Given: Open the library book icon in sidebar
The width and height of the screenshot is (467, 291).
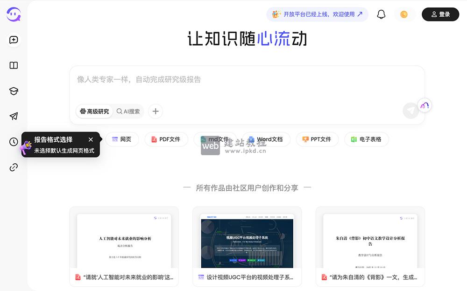Looking at the screenshot, I should pos(13,65).
